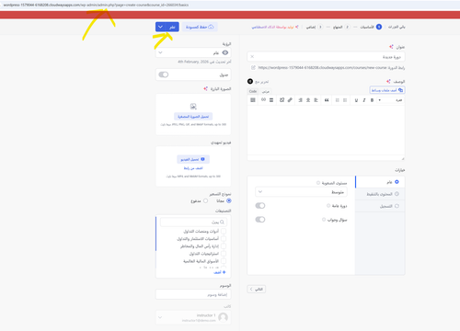Toggle the سؤال وجواب switch
The image size is (460, 331).
(260, 220)
